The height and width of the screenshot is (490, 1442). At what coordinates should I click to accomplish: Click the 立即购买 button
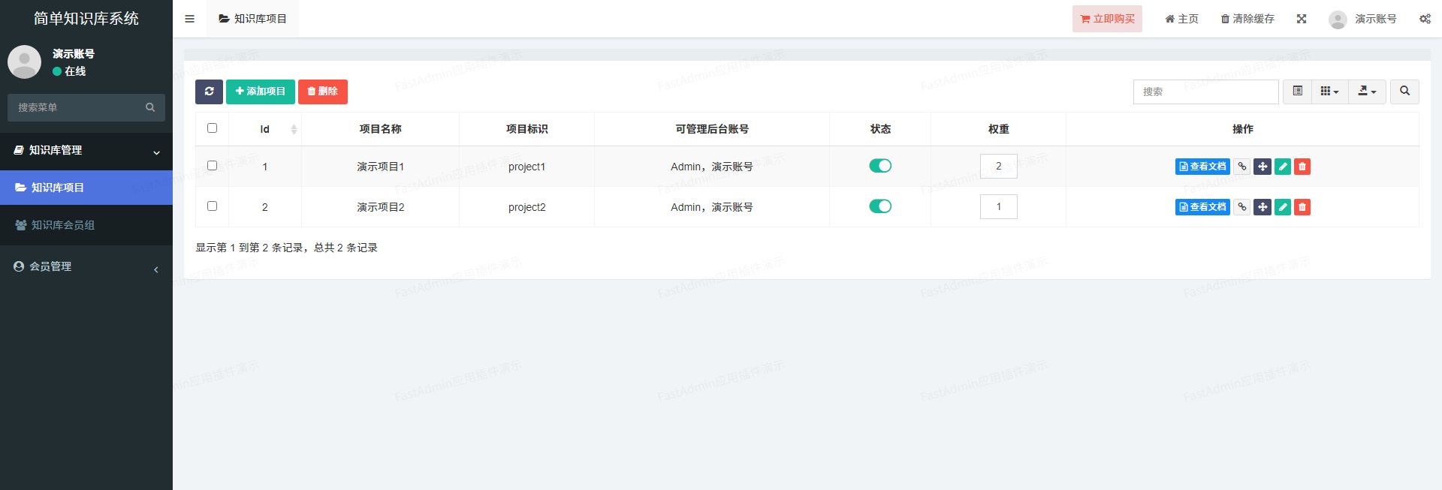pyautogui.click(x=1107, y=19)
